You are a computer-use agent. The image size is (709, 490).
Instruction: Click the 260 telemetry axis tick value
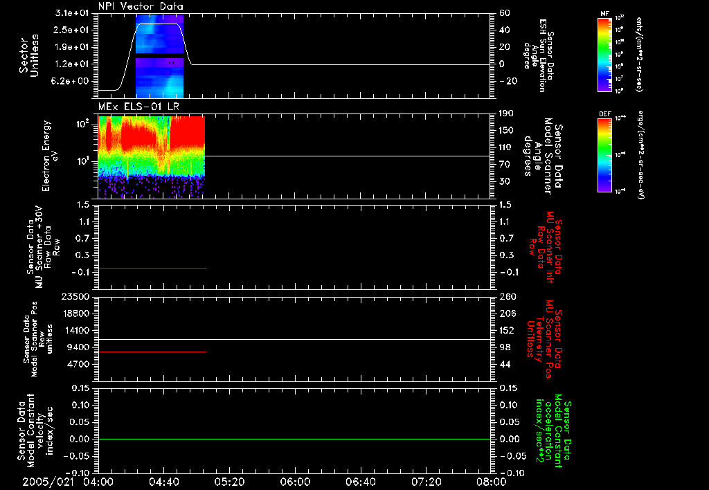[508, 296]
